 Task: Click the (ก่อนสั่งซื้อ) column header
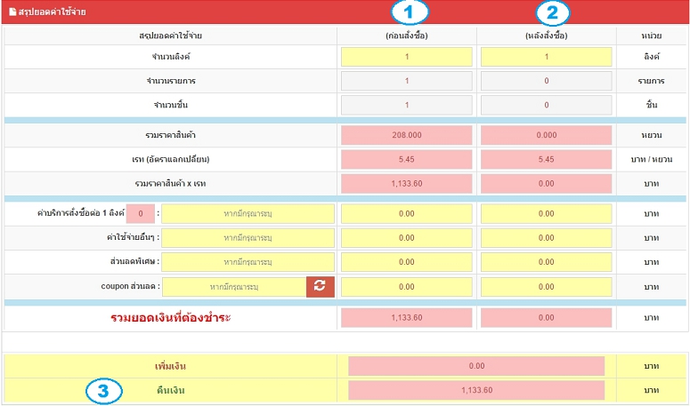click(x=407, y=35)
